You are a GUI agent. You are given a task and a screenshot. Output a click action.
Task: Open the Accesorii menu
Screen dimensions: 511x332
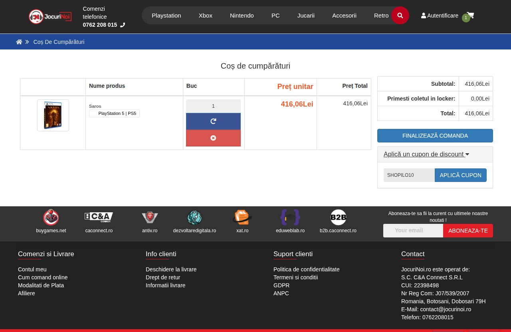344,15
